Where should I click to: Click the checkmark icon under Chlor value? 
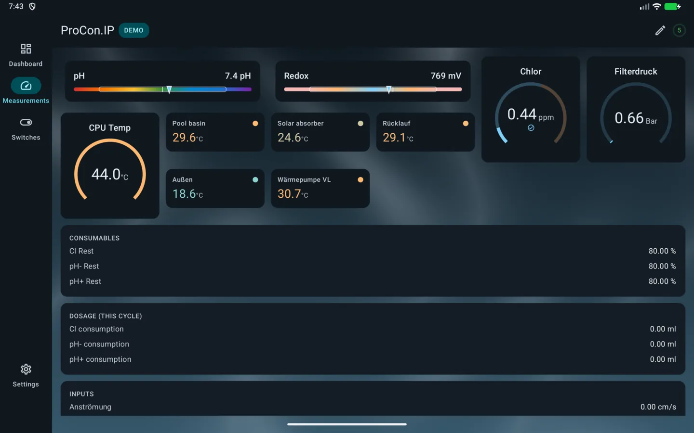tap(531, 128)
